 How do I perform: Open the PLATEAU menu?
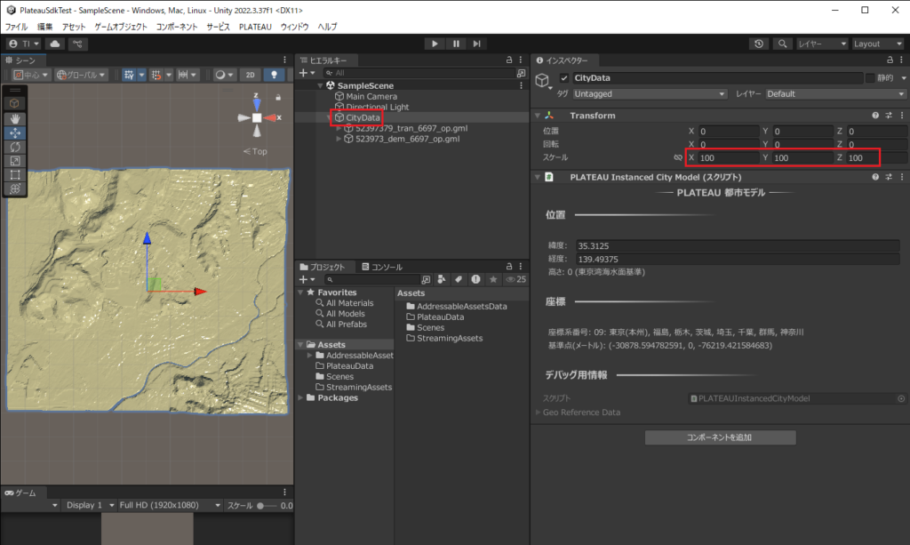[x=255, y=27]
